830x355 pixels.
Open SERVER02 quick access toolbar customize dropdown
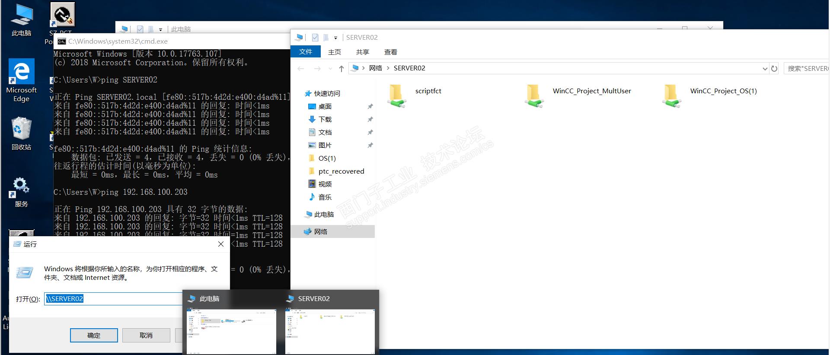coord(335,38)
